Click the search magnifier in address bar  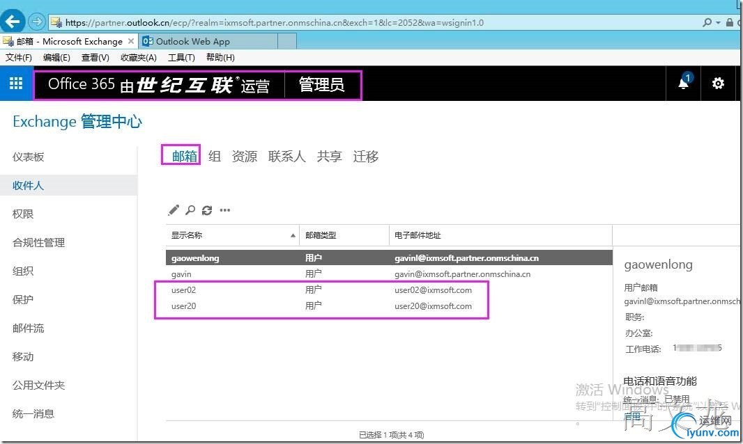point(707,22)
